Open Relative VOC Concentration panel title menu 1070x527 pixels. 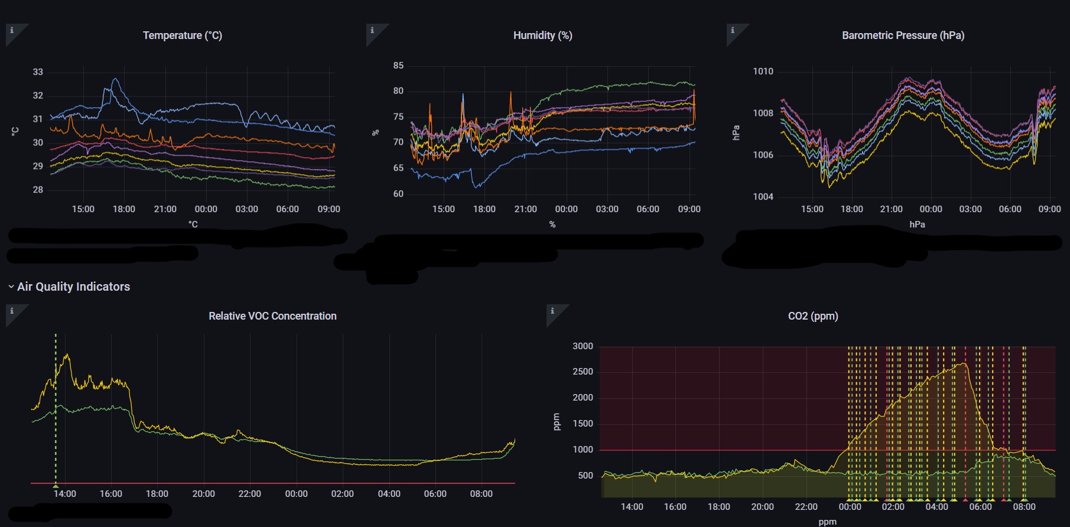pyautogui.click(x=272, y=316)
